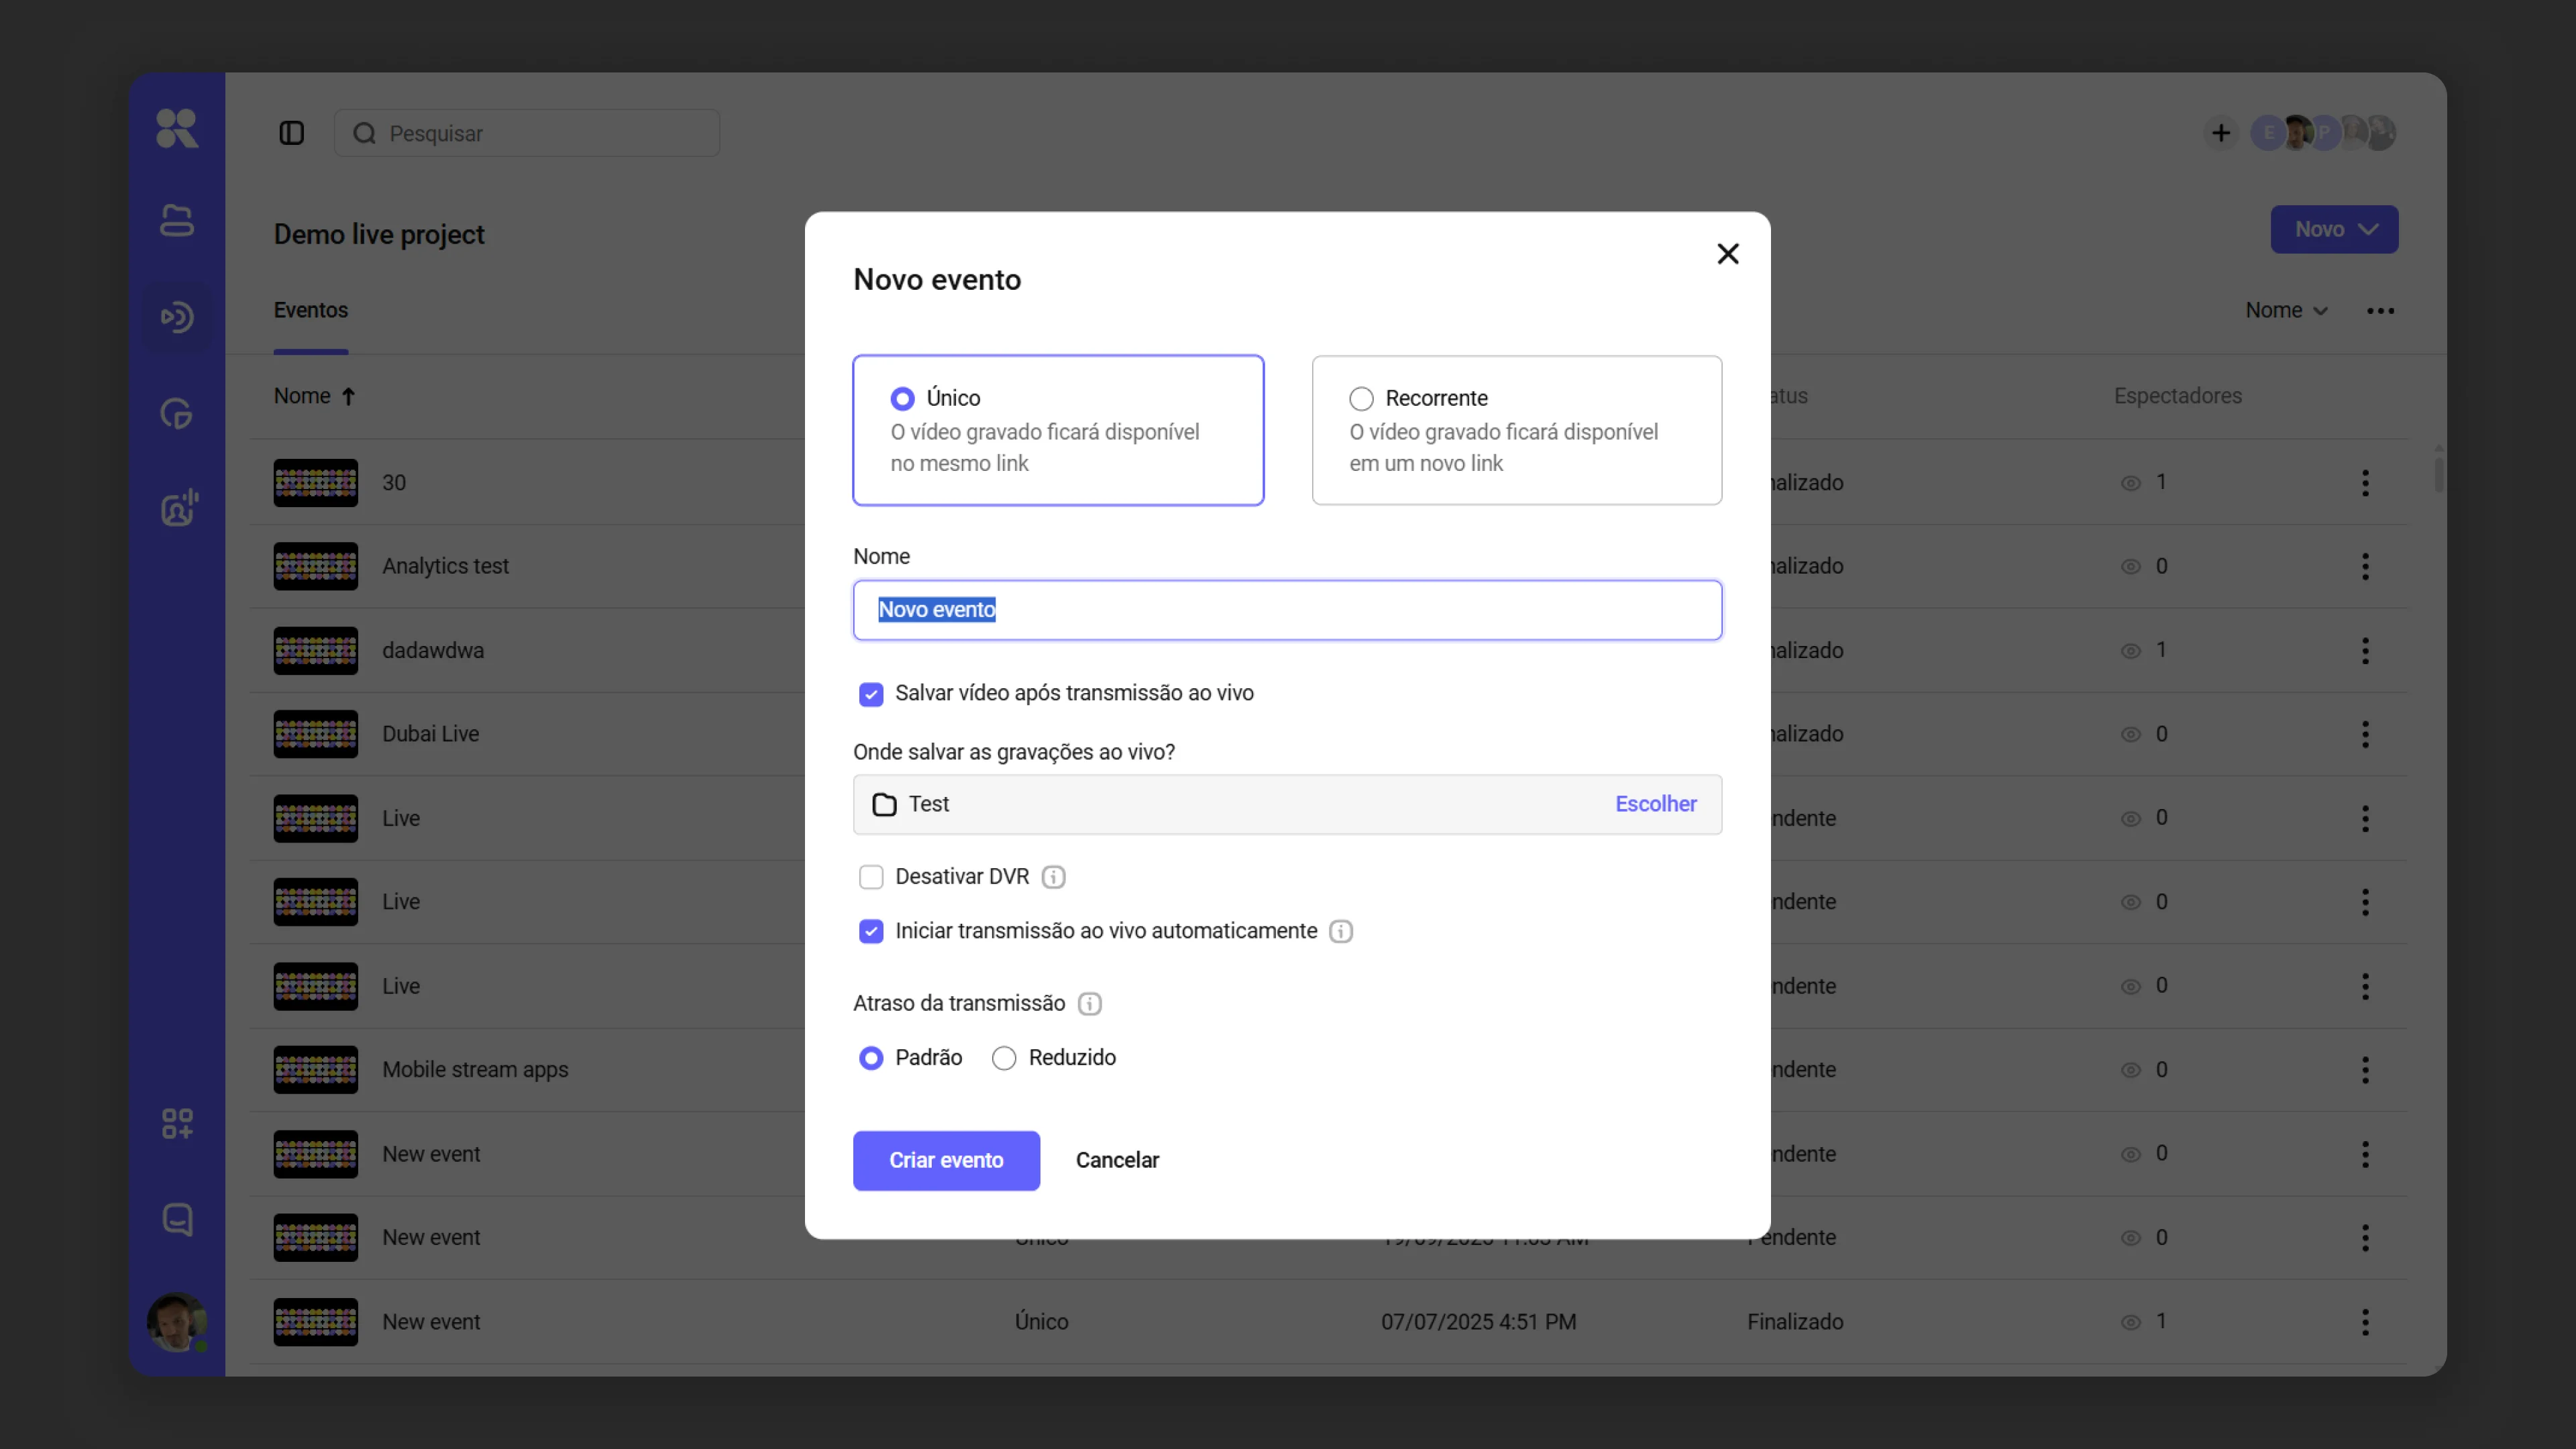This screenshot has height=1449, width=2576.
Task: Open the Mobile stream apps event
Action: [475, 1070]
